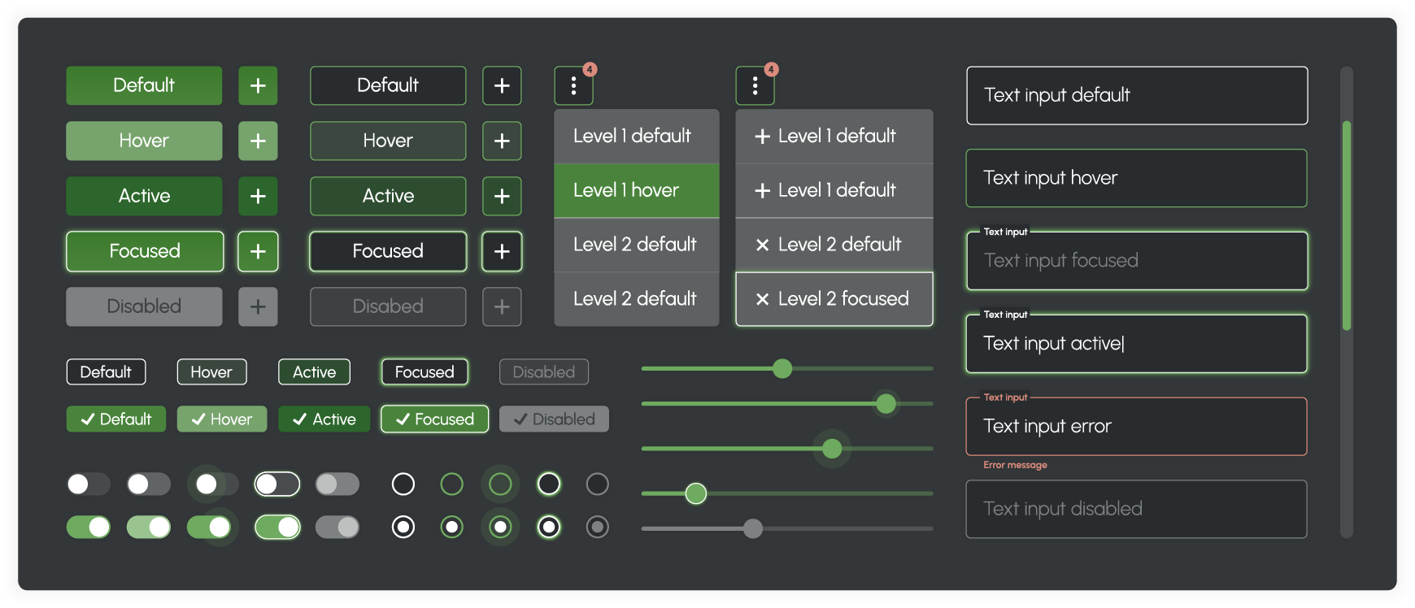
Task: Click the solid green Default button
Action: click(x=144, y=85)
